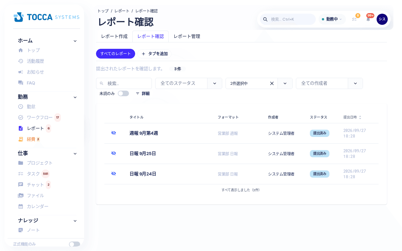
Task: Sort by 提出日時 column header
Action: [x=352, y=117]
